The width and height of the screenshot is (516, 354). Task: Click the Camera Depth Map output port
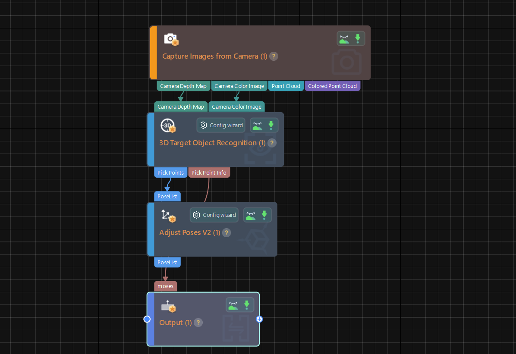coord(183,85)
